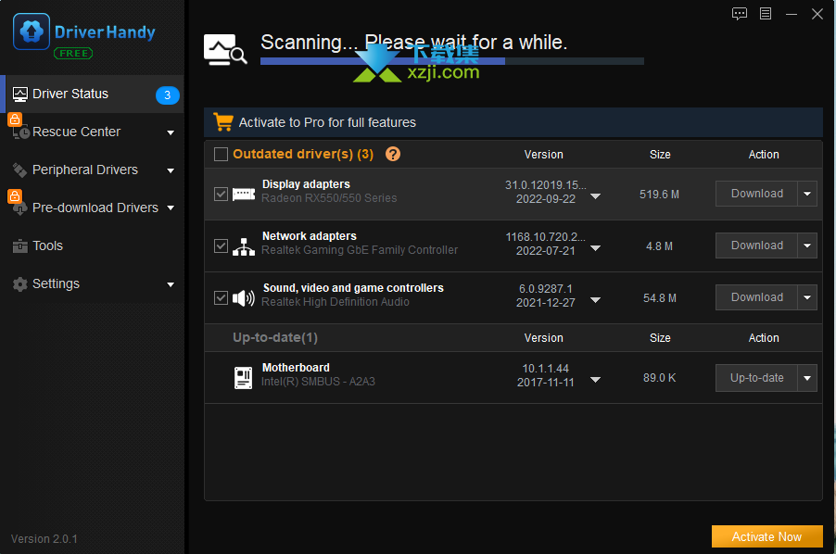Expand the Settings submenu arrow
Screen dimensions: 836x554
171,284
